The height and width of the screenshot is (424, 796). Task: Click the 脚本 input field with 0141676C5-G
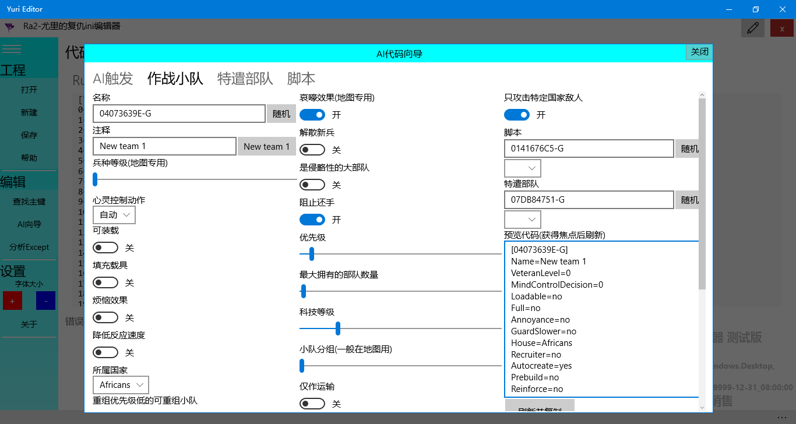point(589,149)
